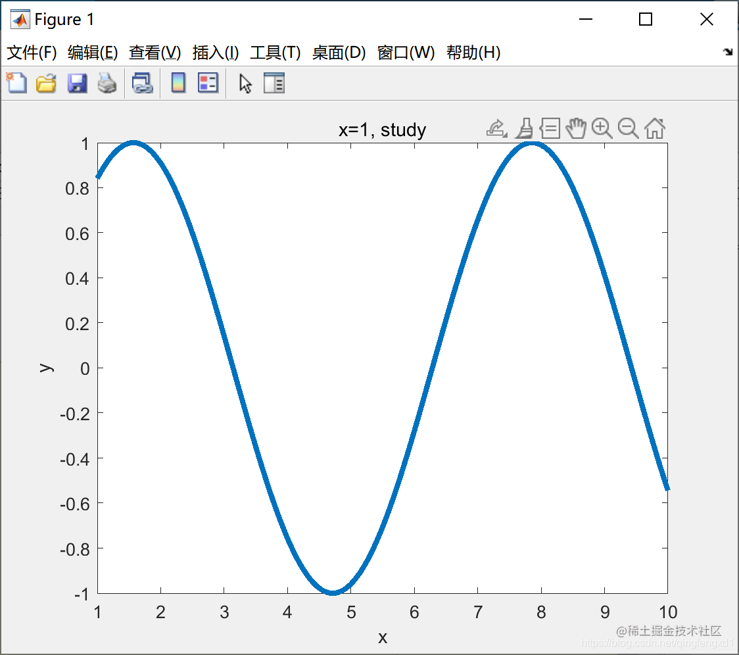The height and width of the screenshot is (655, 739).
Task: Insert legend from the toolbar
Action: (208, 84)
